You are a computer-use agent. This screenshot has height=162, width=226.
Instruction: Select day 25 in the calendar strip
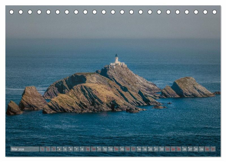179,149
